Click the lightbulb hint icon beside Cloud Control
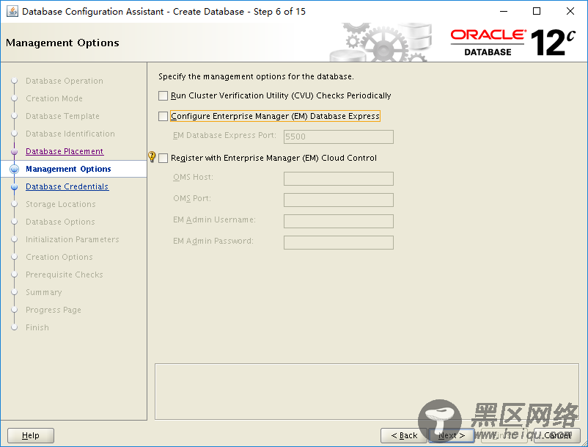 152,156
